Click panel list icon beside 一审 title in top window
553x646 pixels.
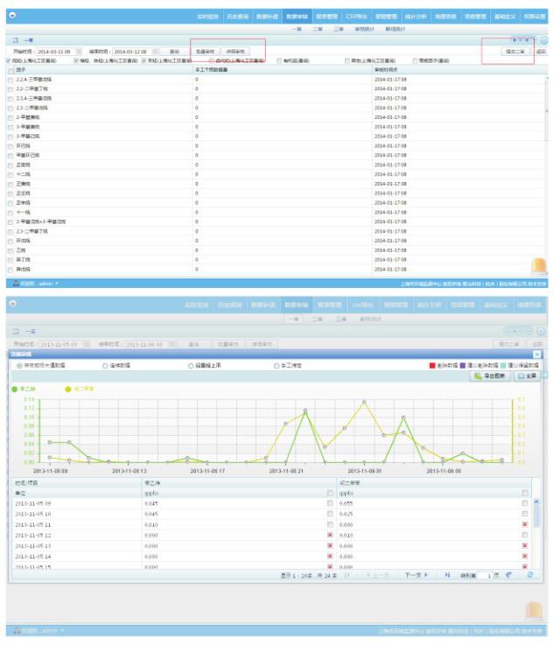pos(16,40)
